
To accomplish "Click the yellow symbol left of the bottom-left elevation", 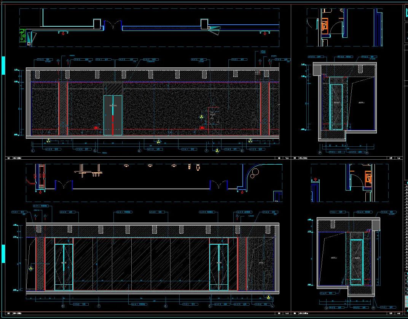I will click(30, 269).
